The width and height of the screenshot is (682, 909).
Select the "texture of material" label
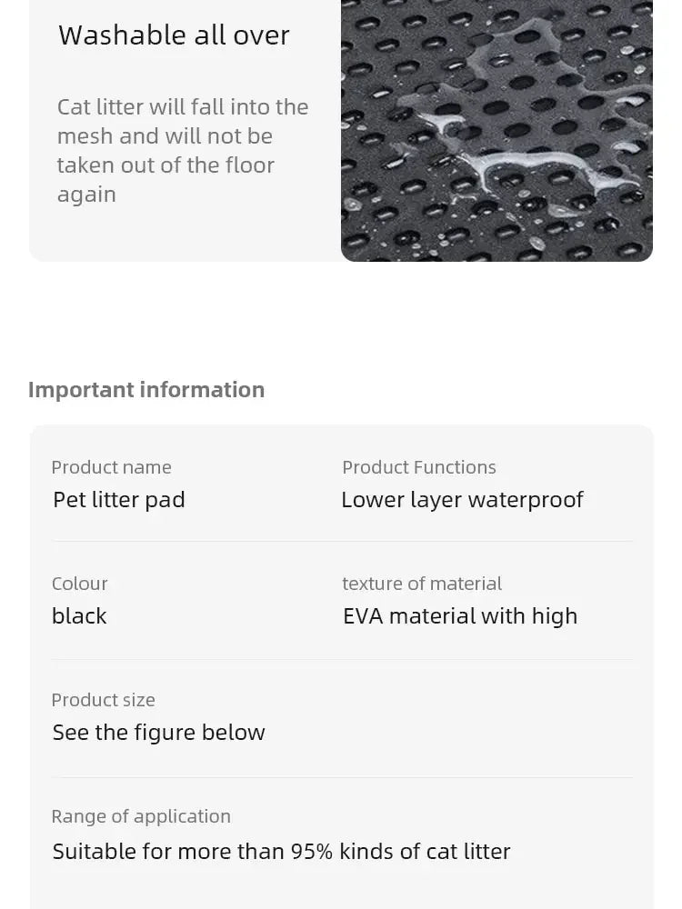point(422,584)
